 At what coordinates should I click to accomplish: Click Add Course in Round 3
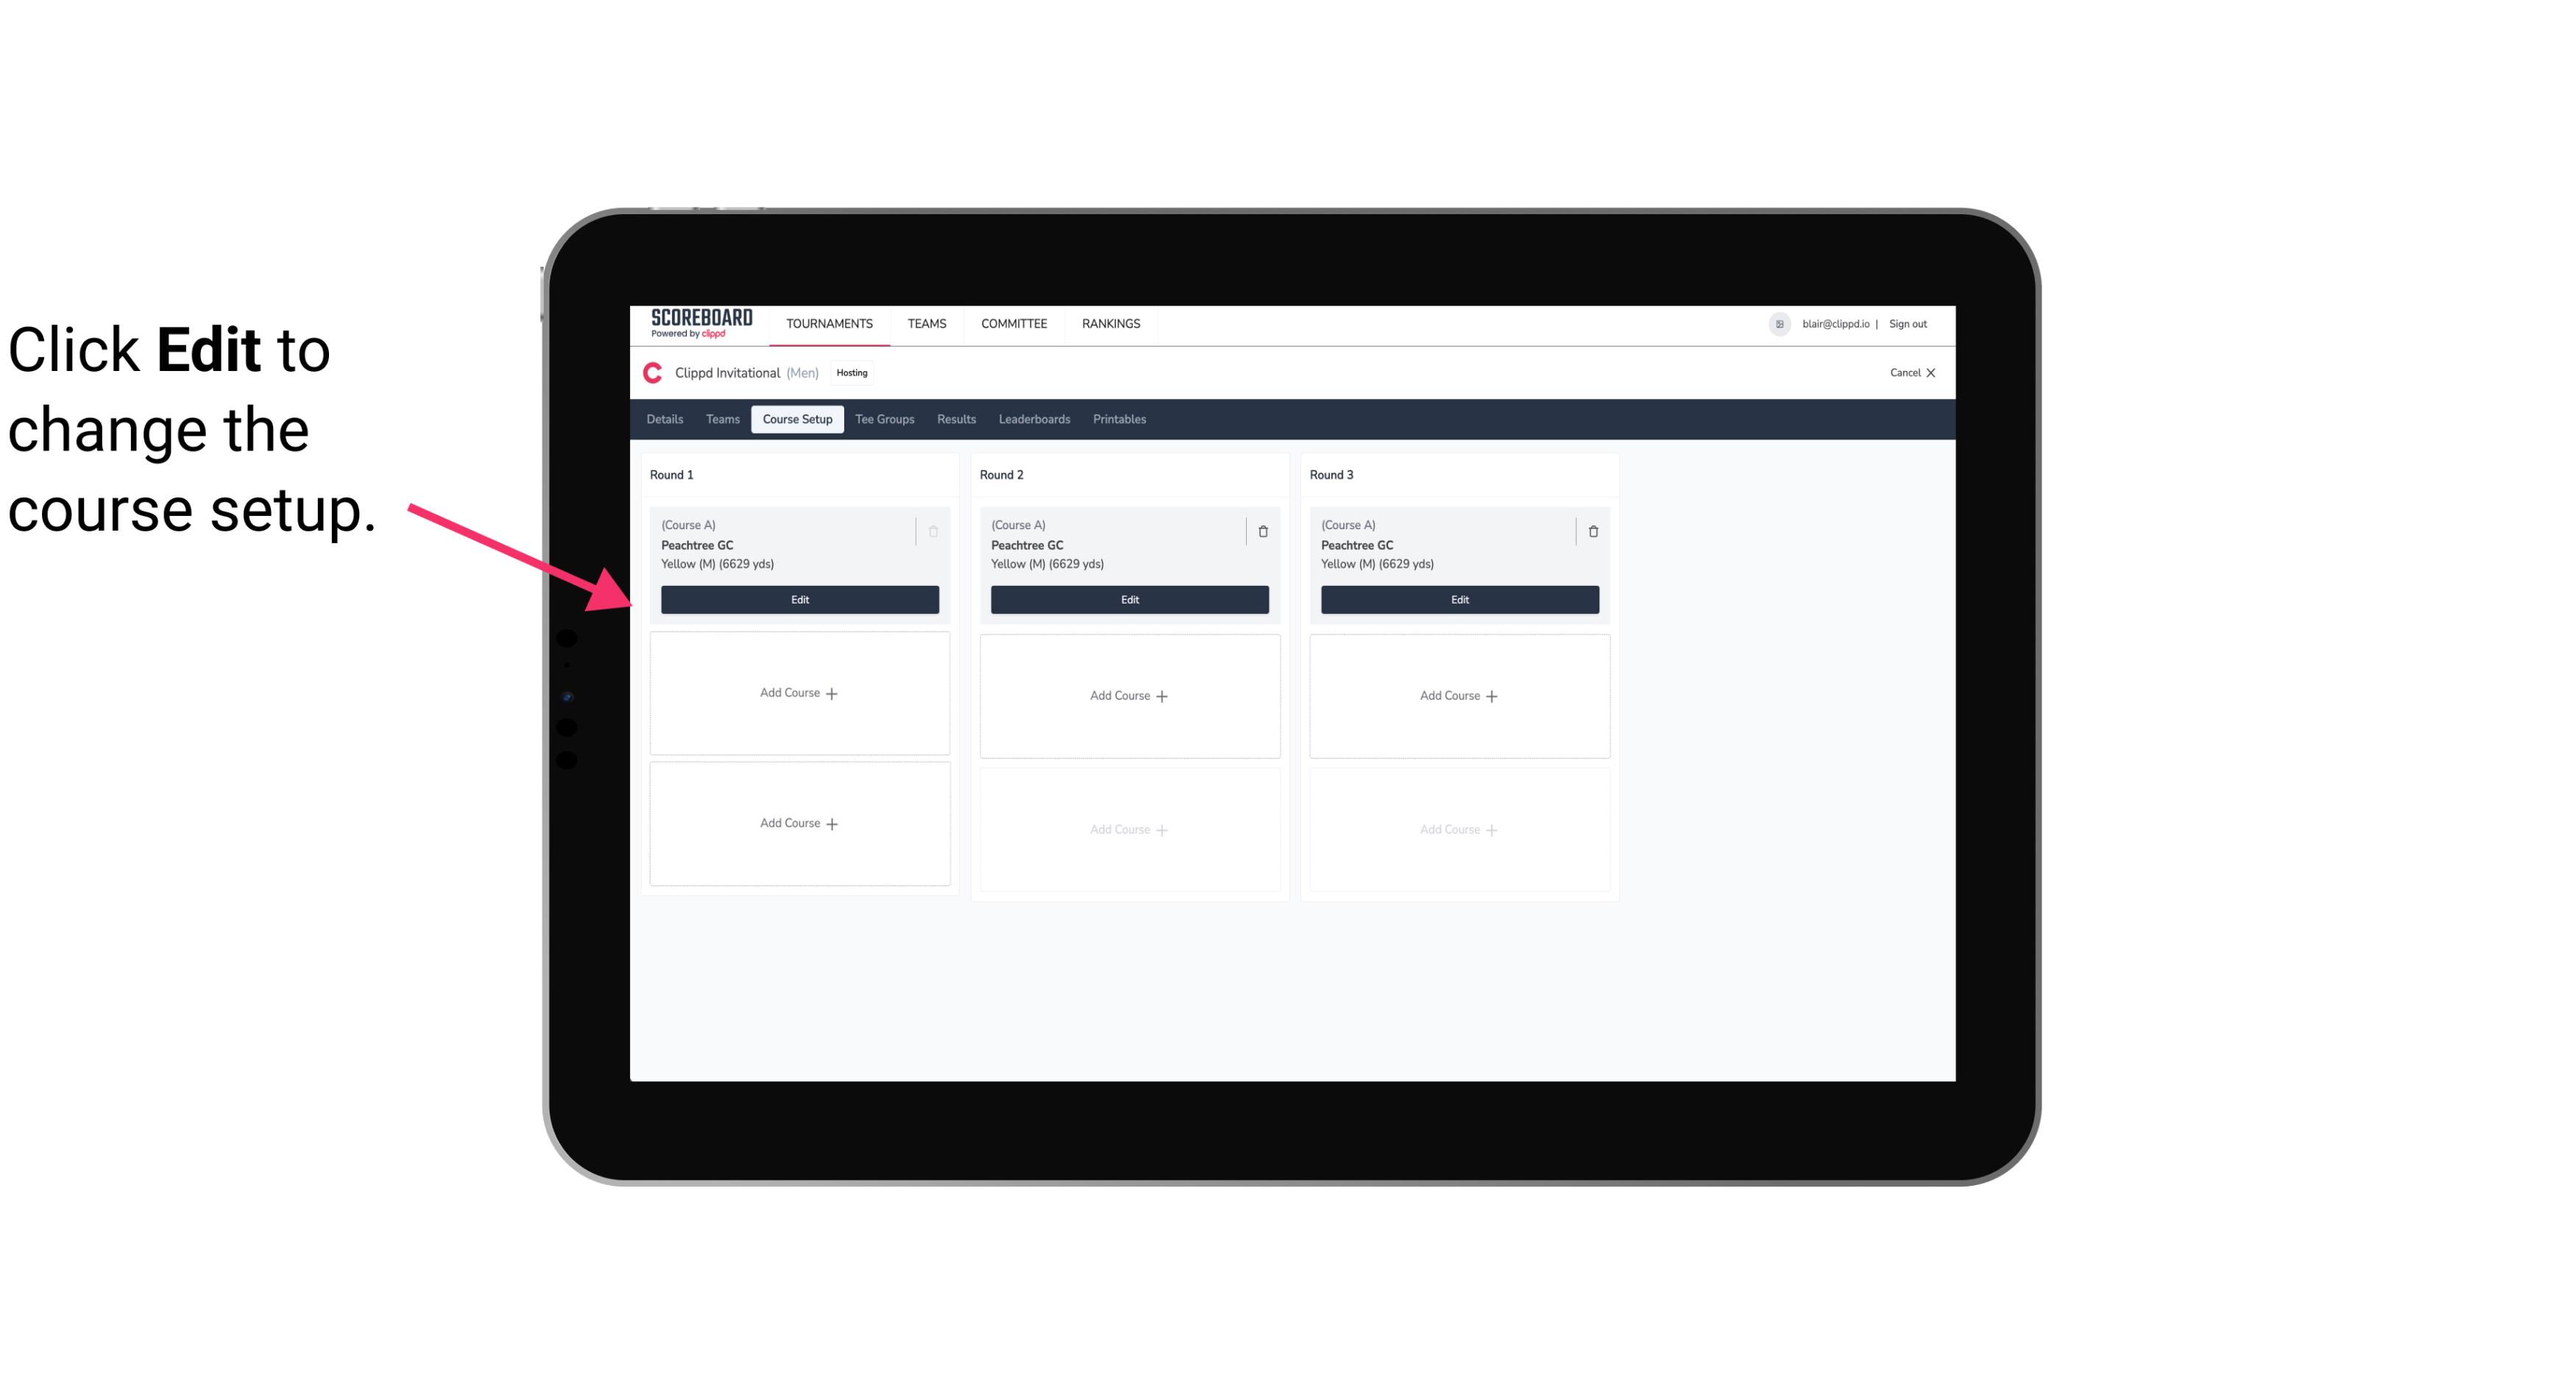(1459, 693)
